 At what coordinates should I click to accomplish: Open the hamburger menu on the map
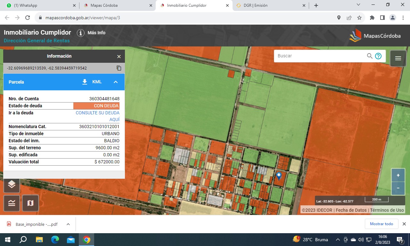pos(398,58)
